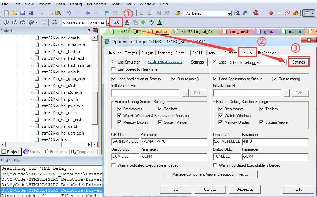
Task: Open the Peripherals menu
Action: pyautogui.click(x=96, y=4)
